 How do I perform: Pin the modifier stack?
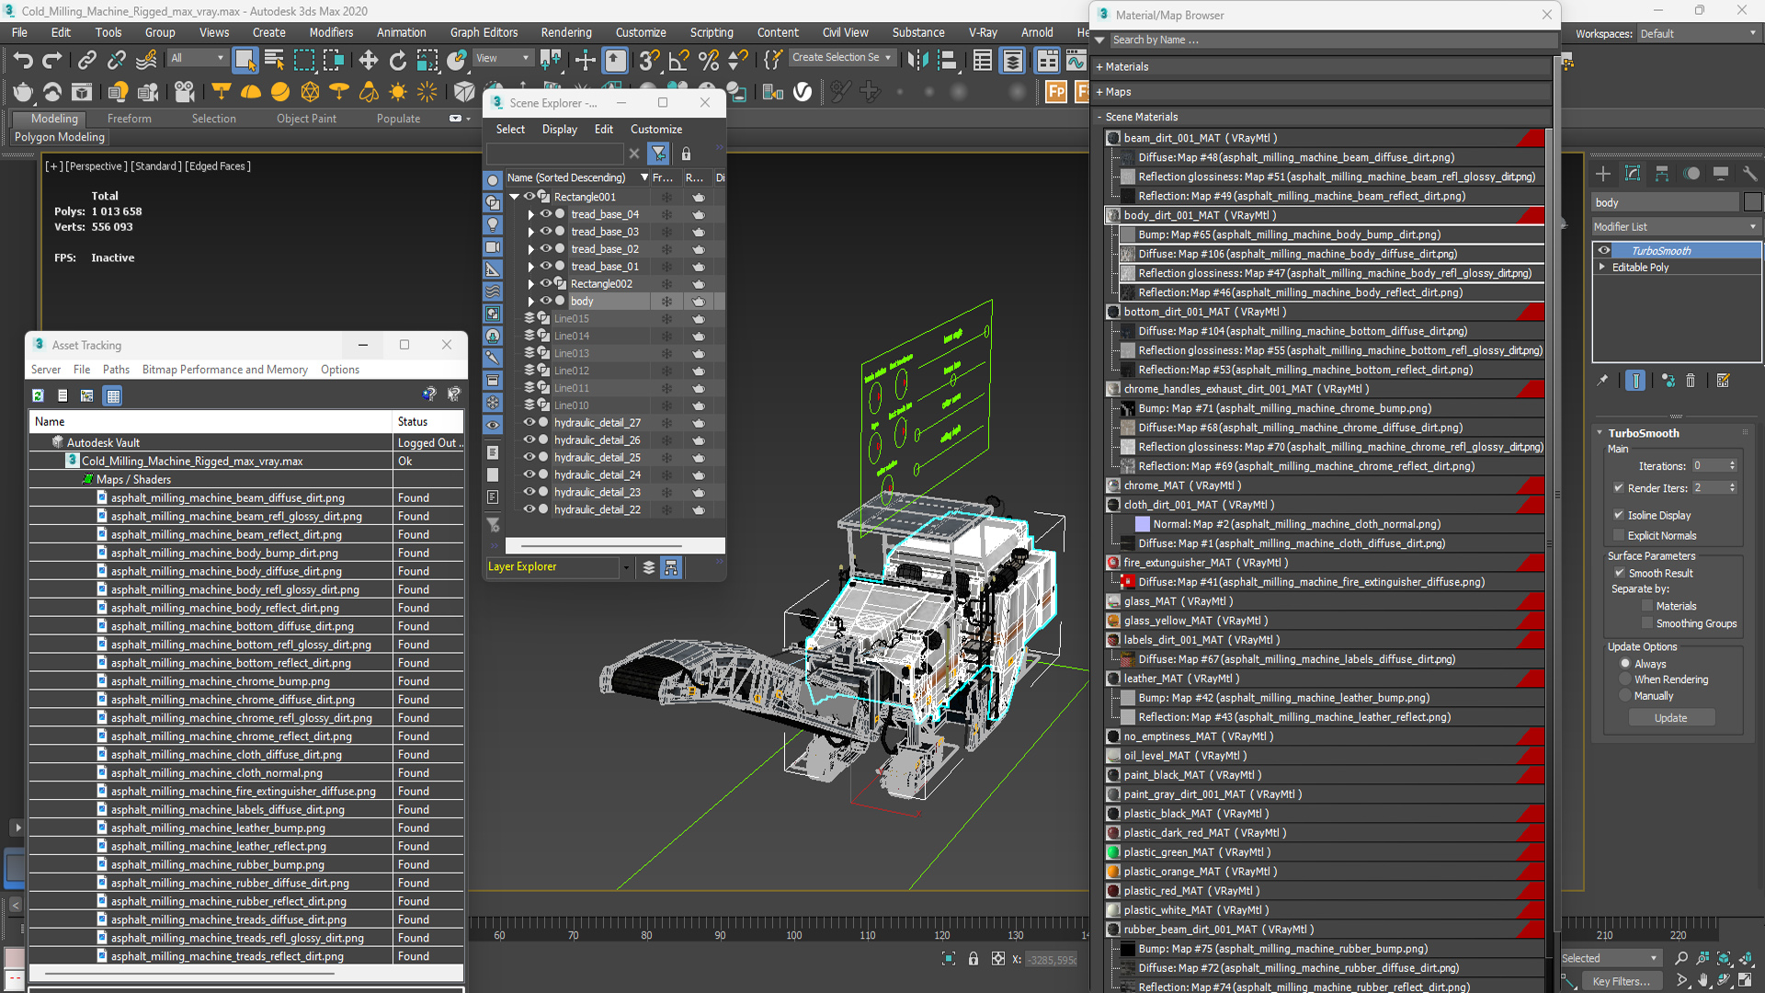coord(1602,380)
